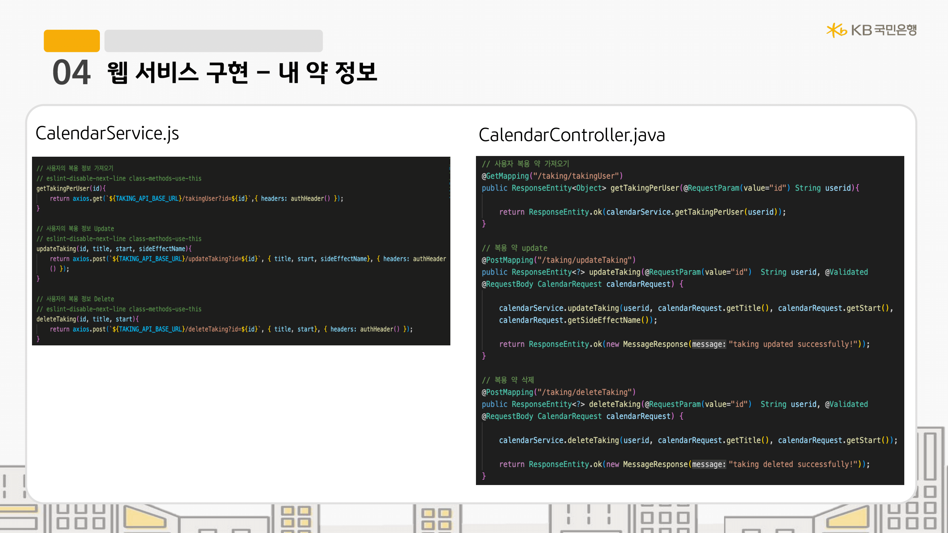Click the CalendarService.js heading
The image size is (948, 533).
107,133
